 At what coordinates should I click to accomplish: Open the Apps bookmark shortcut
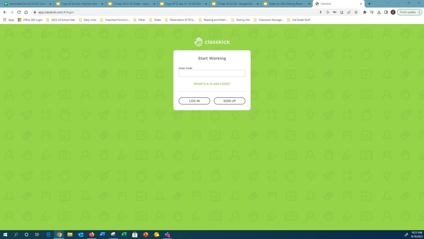click(x=9, y=20)
